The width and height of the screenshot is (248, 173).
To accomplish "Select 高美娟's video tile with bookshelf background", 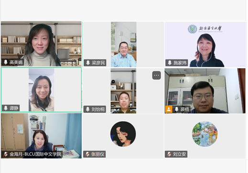I will click(41, 44).
